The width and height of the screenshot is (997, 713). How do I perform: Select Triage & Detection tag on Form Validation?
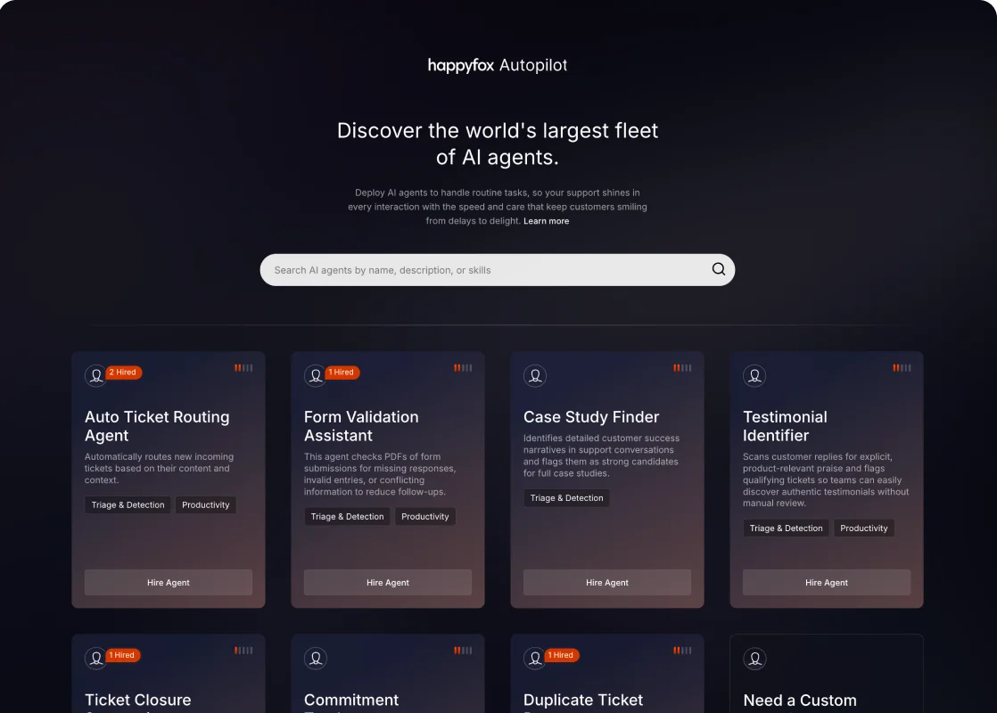pos(347,517)
